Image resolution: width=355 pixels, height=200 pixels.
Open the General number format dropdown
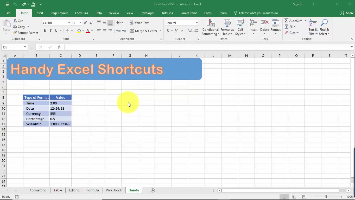pyautogui.click(x=197, y=23)
